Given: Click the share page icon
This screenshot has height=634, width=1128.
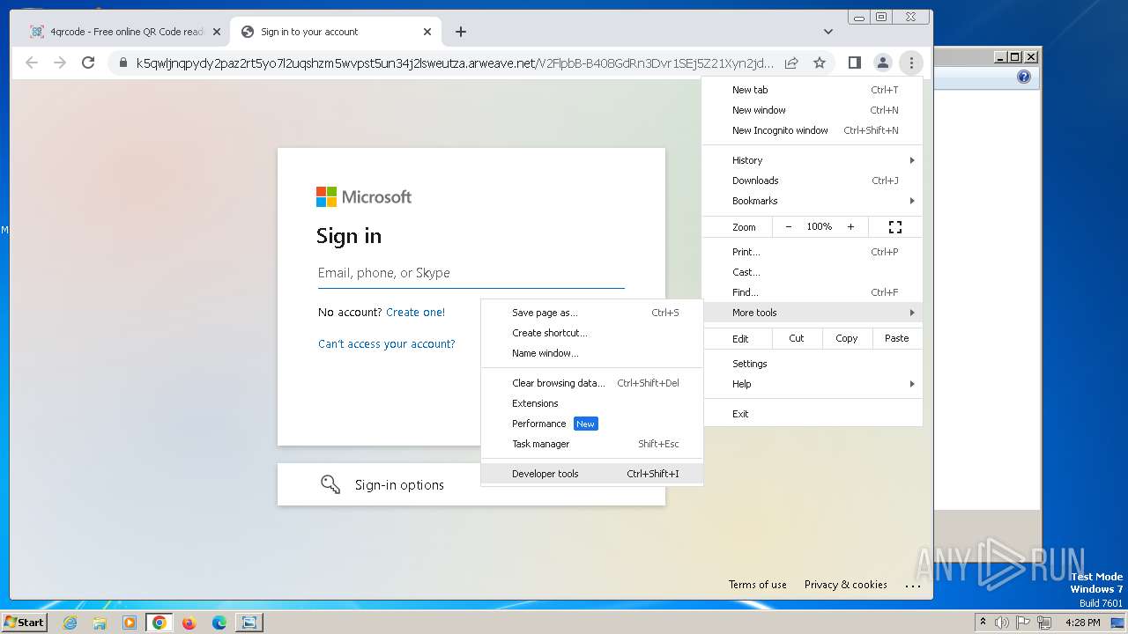Looking at the screenshot, I should tap(791, 63).
